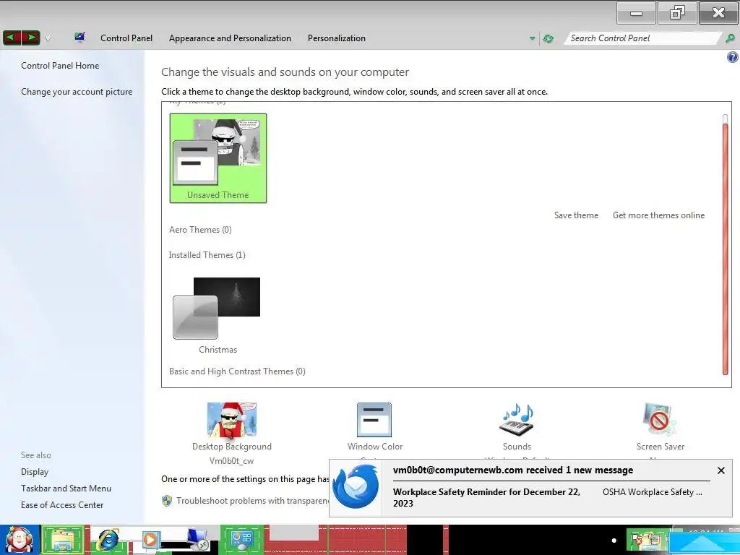Switch to Control Panel taskbar button
The image size is (740, 555).
coord(241,540)
